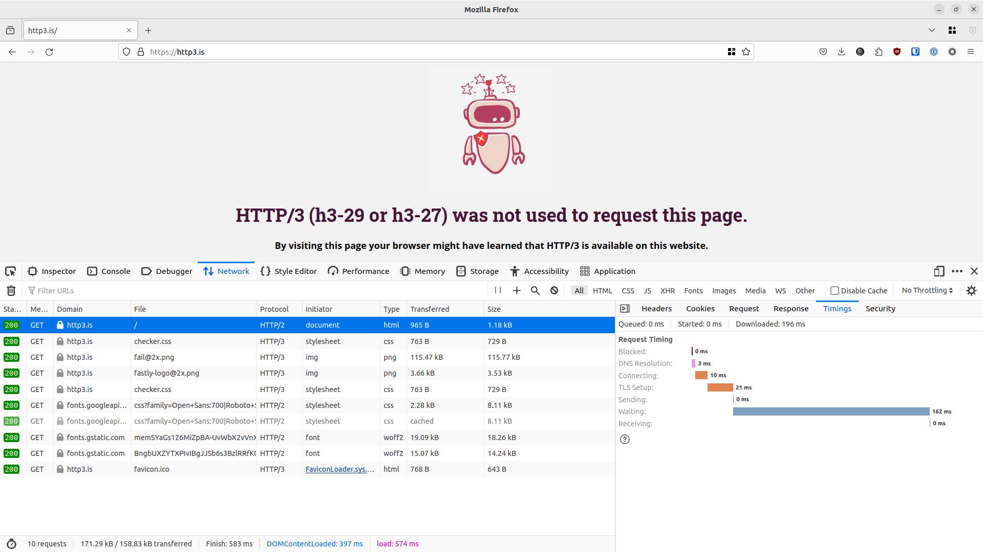Open request blocking icon
Screen dimensions: 983x552
click(554, 290)
